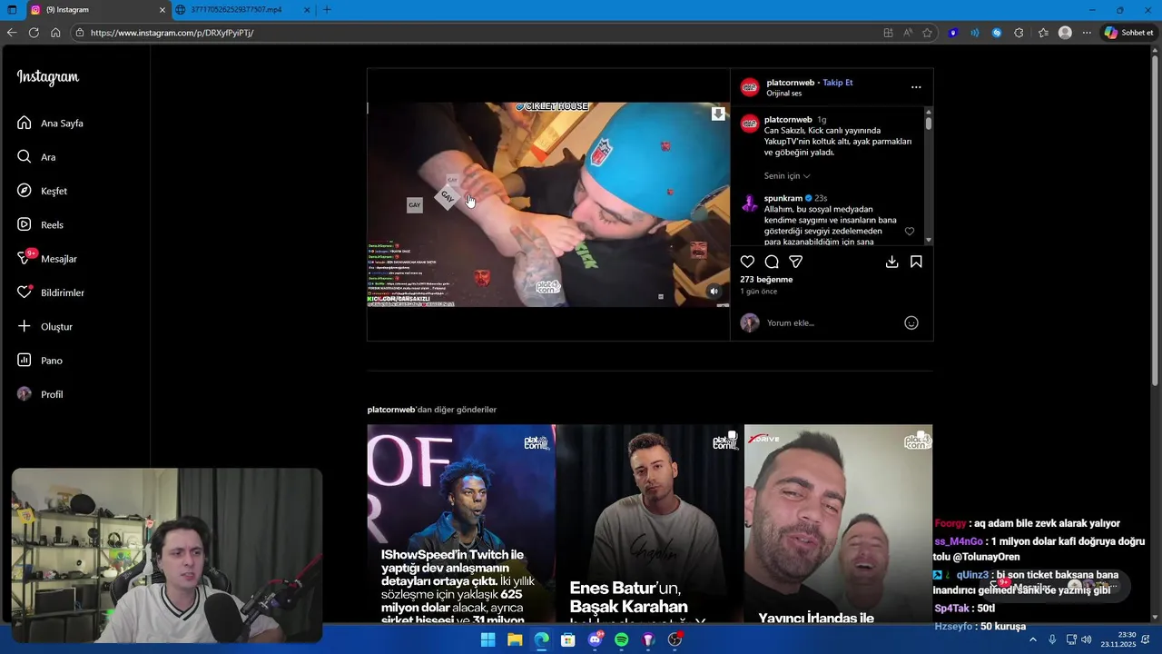The image size is (1162, 654).
Task: View the 273 beğenme likes list
Action: coord(766,280)
